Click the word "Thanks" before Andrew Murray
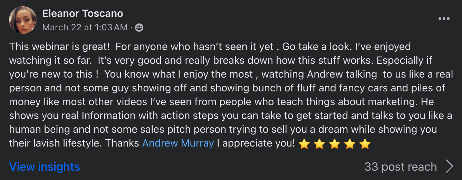The image size is (462, 180). tap(123, 143)
